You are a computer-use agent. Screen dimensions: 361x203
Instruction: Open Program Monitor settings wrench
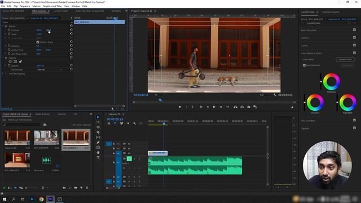click(x=275, y=95)
